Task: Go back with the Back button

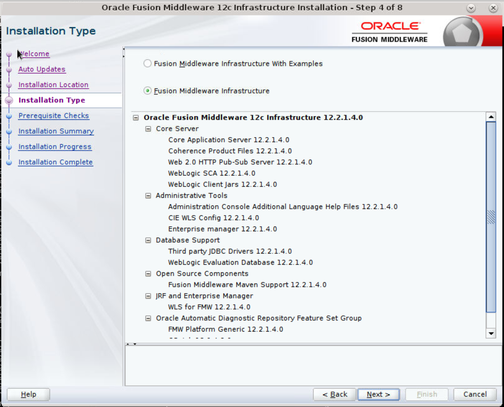Action: click(x=334, y=395)
